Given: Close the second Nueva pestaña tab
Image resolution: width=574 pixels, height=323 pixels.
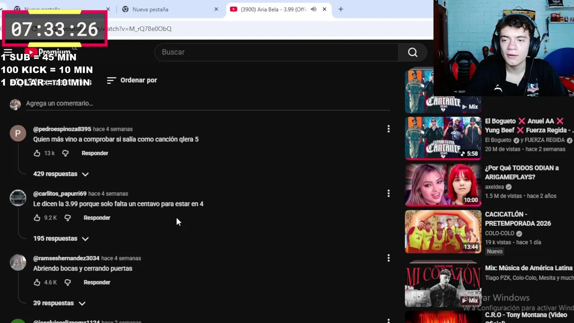Looking at the screenshot, I should 216,9.
